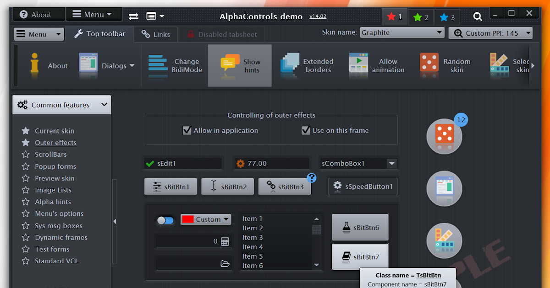Click the star beside Alpha hints

click(26, 202)
